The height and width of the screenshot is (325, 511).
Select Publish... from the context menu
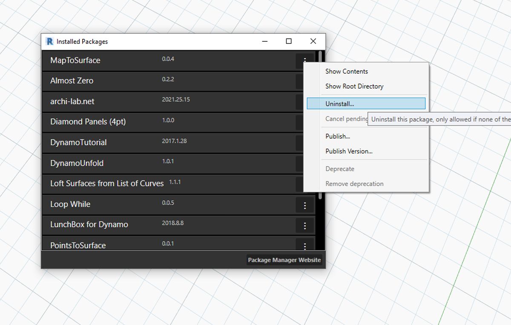pos(337,137)
